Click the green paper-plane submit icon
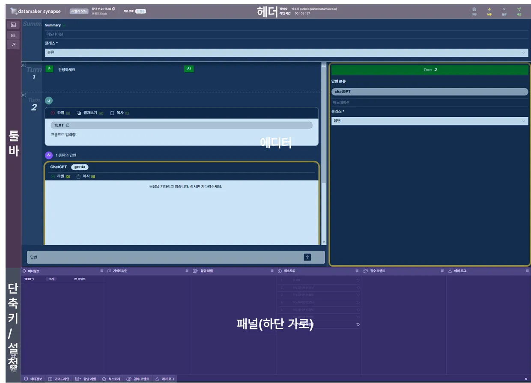Viewport: 531px width, 383px height. tap(519, 9)
